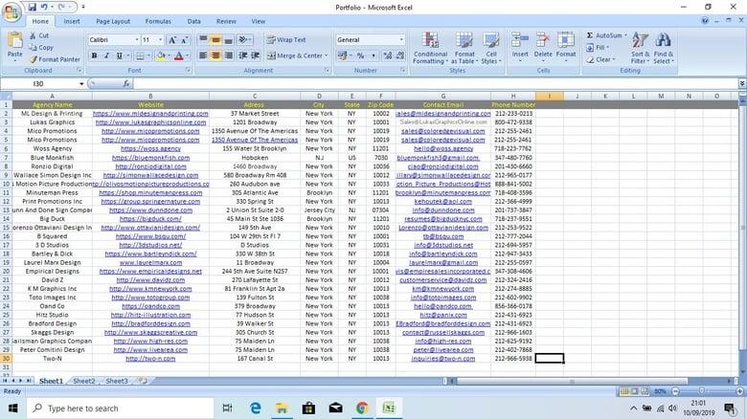Open the hello@oandco.com email link
747x419 pixels.
443,306
